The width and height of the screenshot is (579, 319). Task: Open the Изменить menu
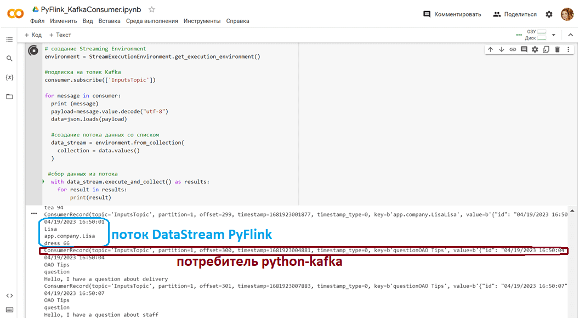click(64, 21)
